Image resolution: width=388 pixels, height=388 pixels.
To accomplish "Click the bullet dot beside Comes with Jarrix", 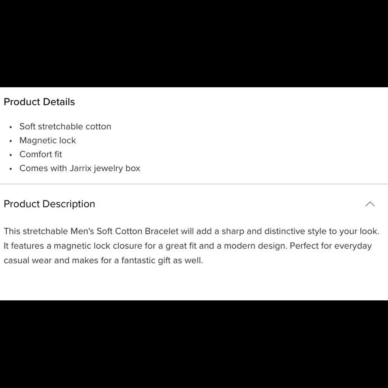I will point(11,169).
